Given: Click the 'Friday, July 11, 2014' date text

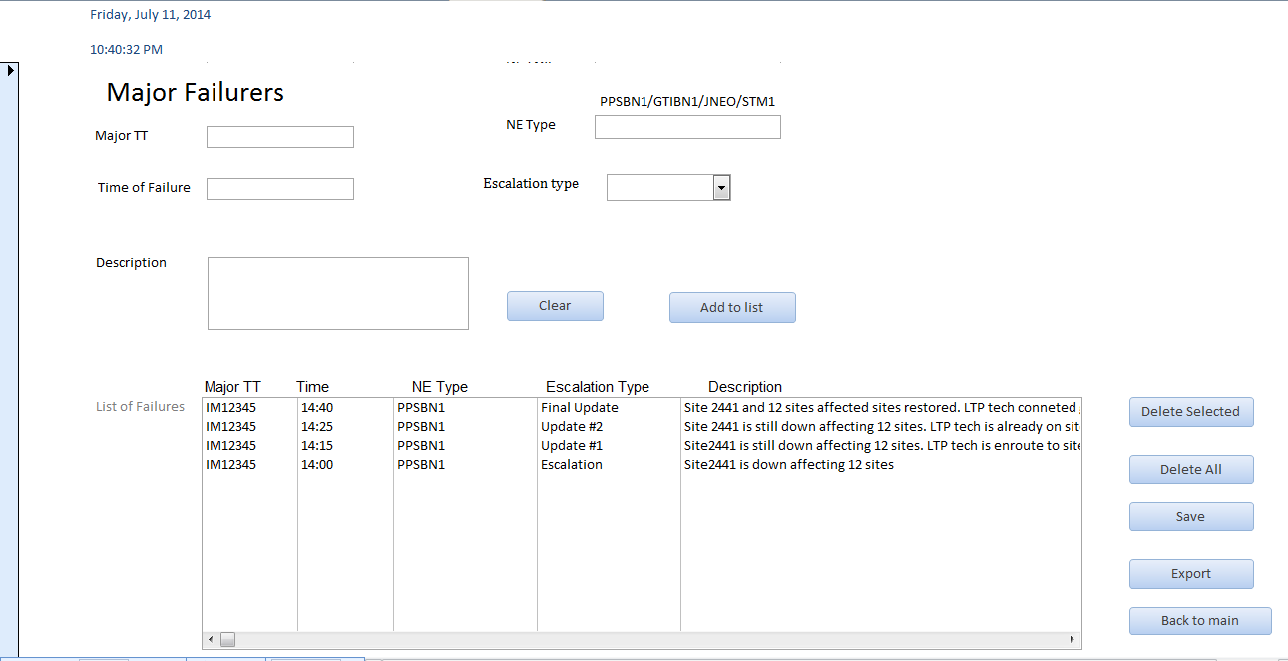Looking at the screenshot, I should pyautogui.click(x=151, y=15).
